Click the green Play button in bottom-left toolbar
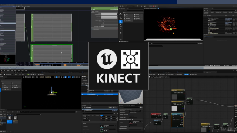 [x=28, y=74]
